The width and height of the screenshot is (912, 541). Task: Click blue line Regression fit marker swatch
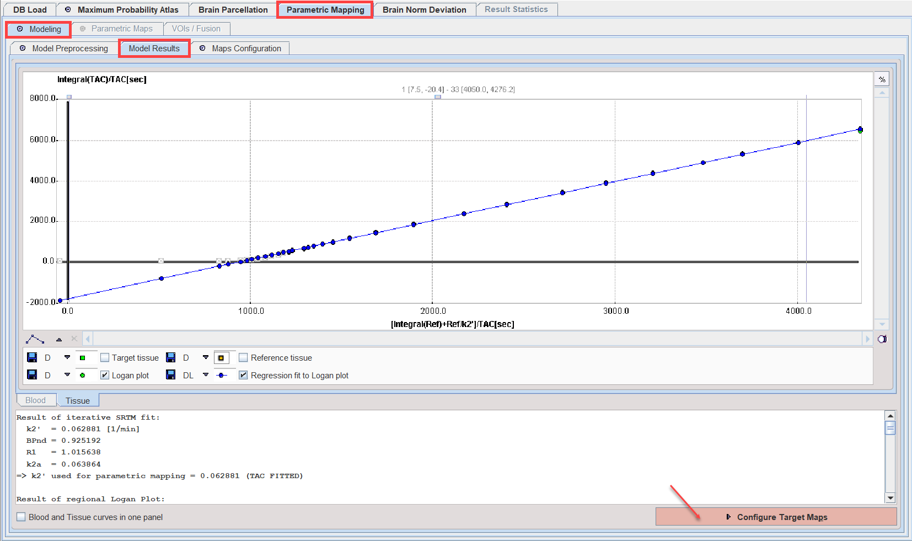click(x=221, y=376)
